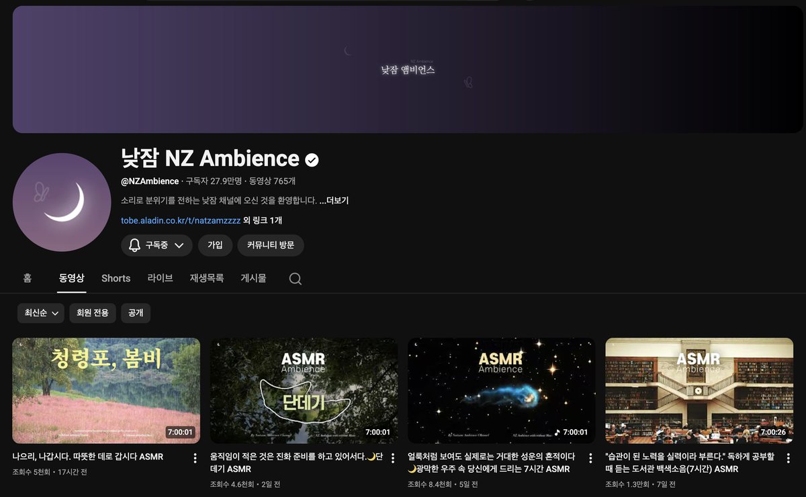The height and width of the screenshot is (497, 806).
Task: Switch to the 홈 tab
Action: point(28,278)
